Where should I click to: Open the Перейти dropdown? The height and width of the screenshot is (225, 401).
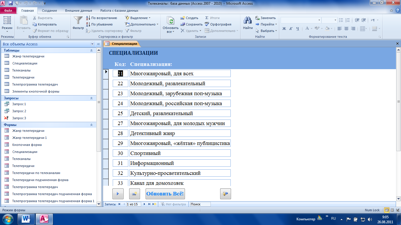266,24
